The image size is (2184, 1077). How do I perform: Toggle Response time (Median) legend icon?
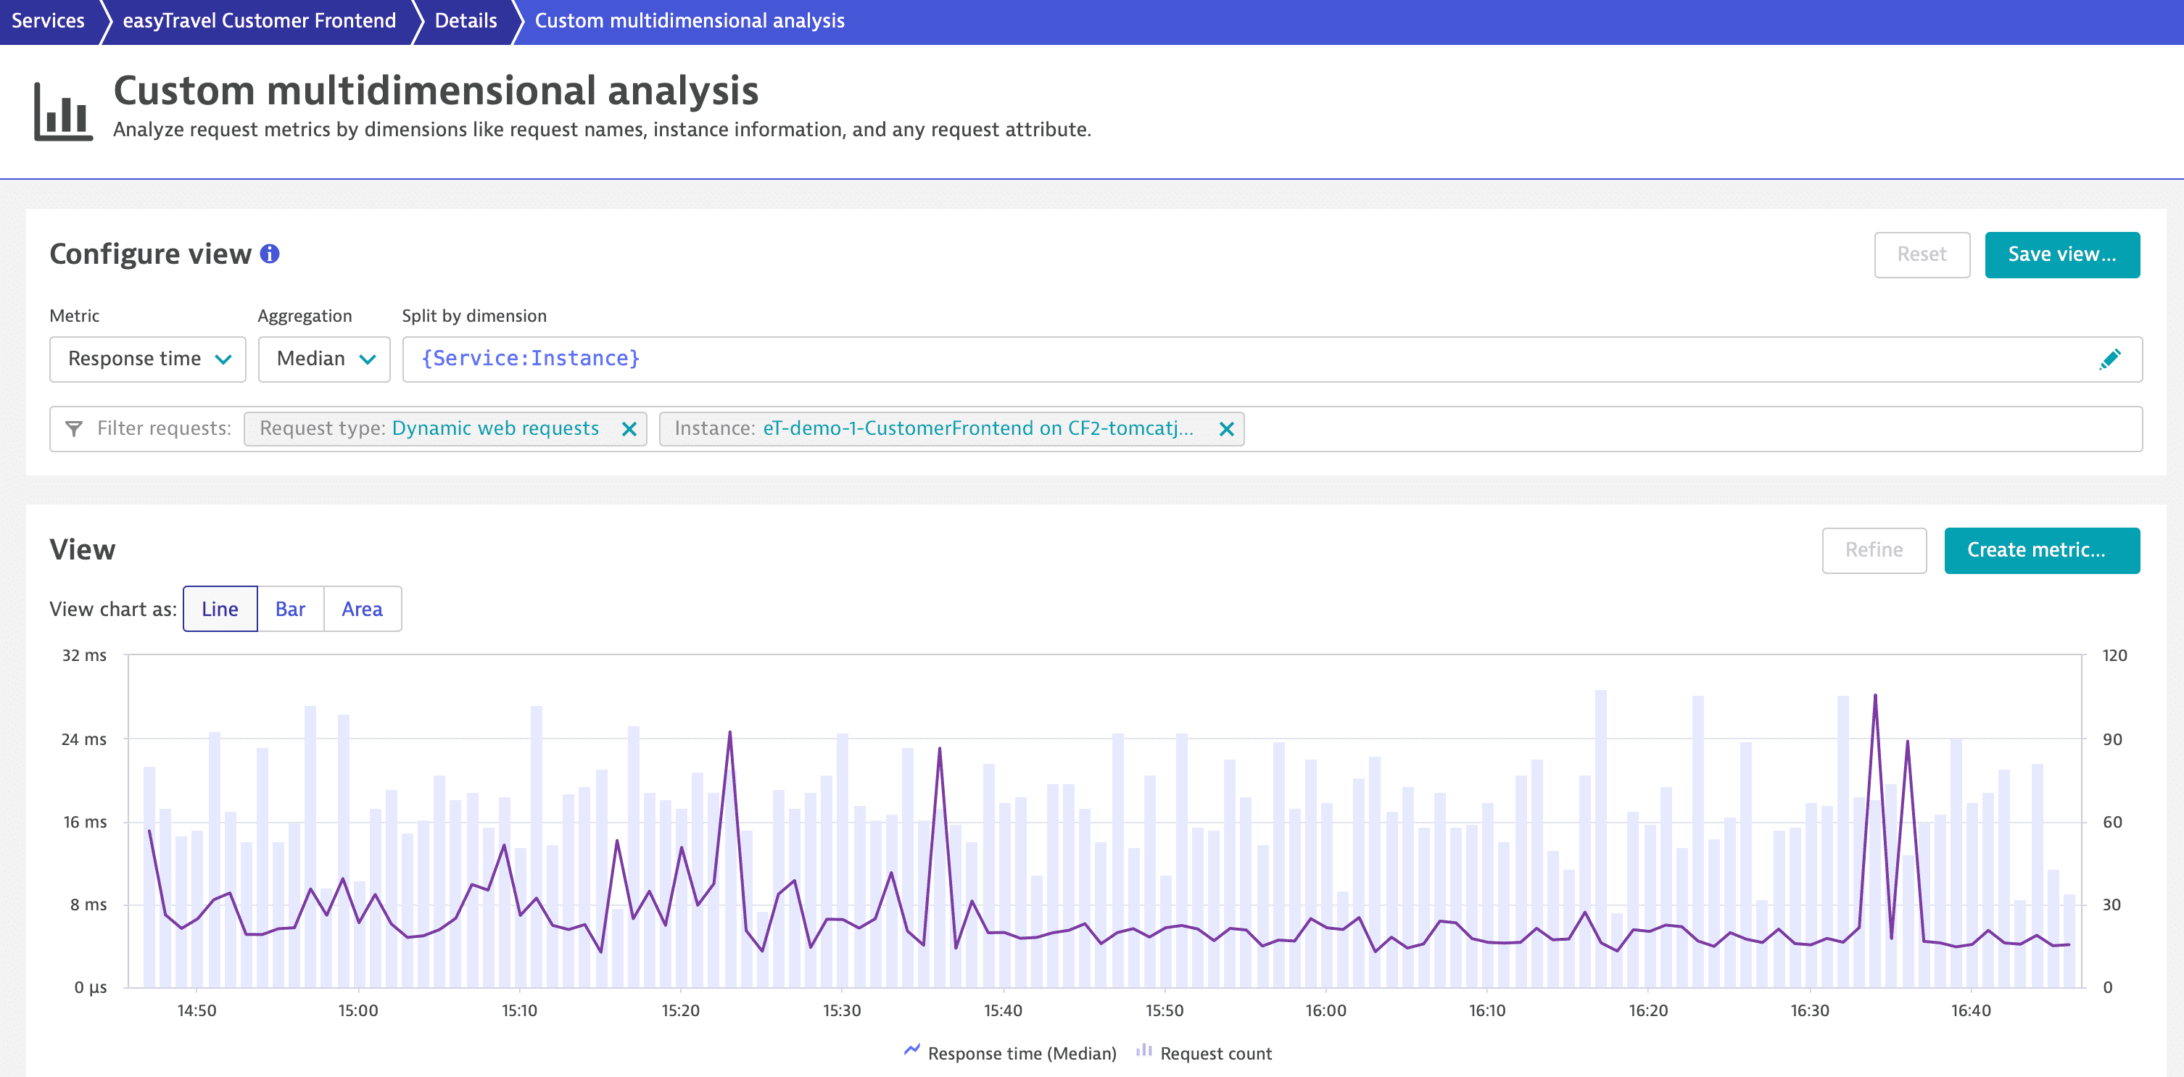coord(912,1051)
